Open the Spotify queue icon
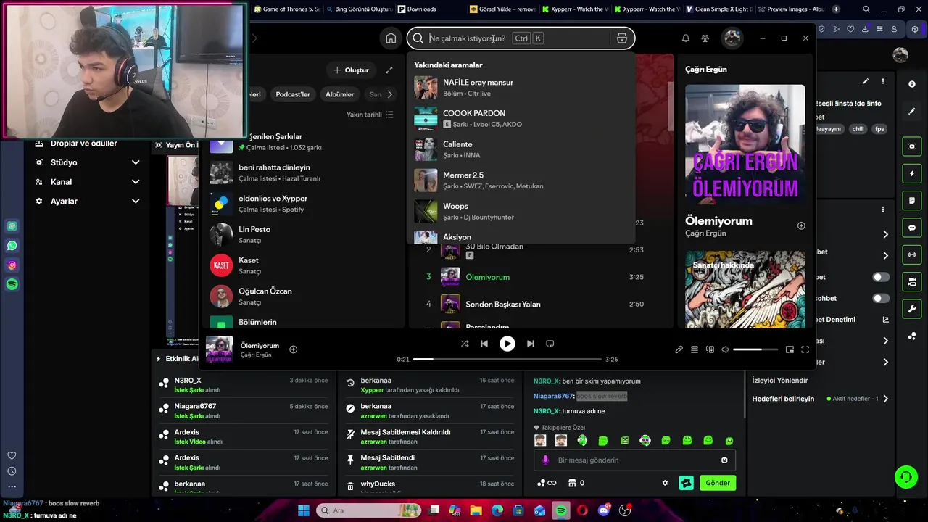This screenshot has width=928, height=522. point(695,349)
